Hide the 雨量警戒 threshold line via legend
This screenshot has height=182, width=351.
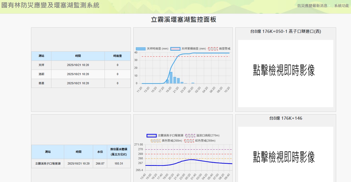pos(213,49)
